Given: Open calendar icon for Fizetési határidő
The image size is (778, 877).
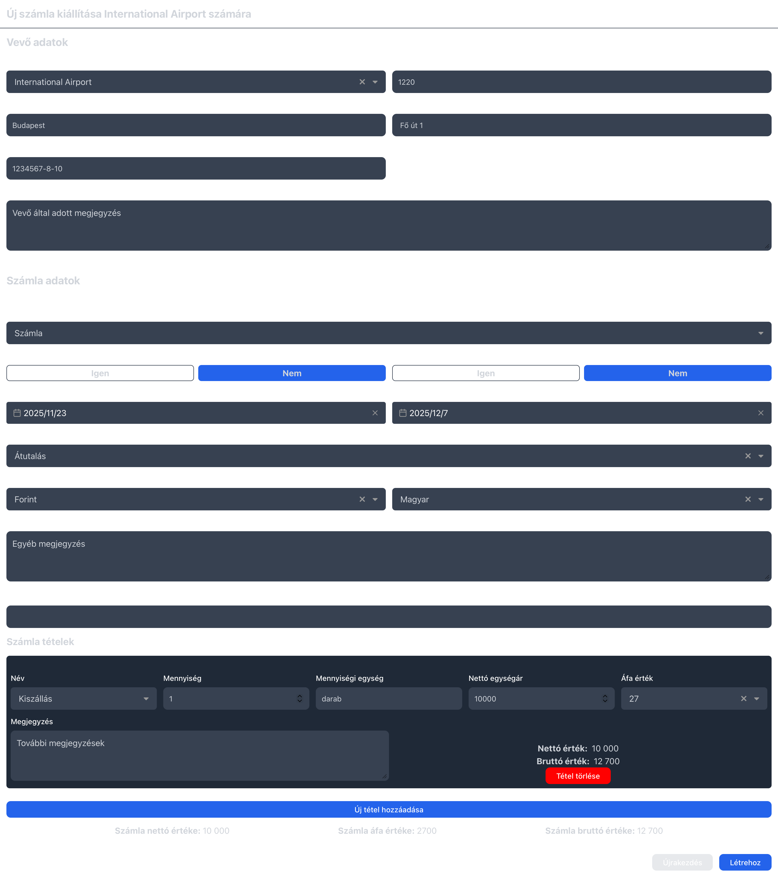Looking at the screenshot, I should tap(403, 413).
